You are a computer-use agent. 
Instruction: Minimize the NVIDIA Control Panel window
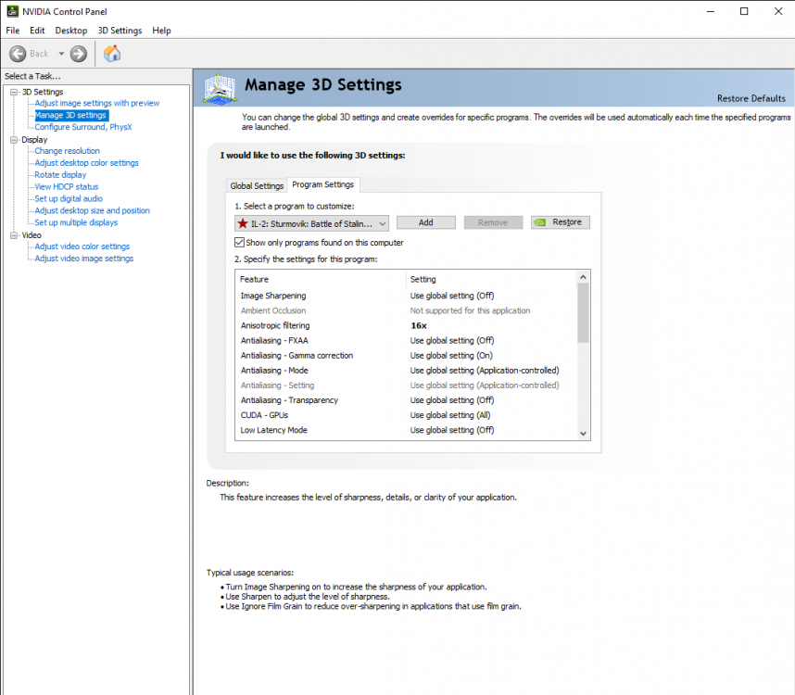click(x=711, y=11)
